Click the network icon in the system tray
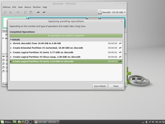165x124 pixels. [163, 122]
